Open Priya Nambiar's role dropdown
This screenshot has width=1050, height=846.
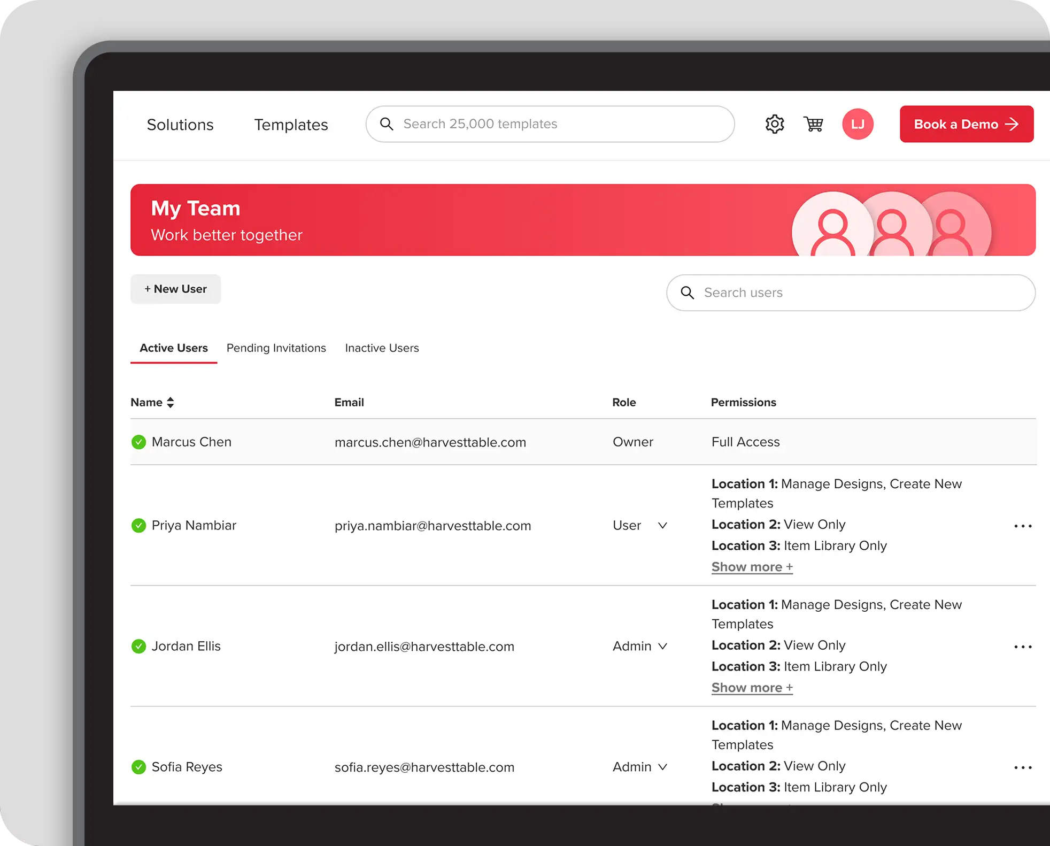point(662,525)
